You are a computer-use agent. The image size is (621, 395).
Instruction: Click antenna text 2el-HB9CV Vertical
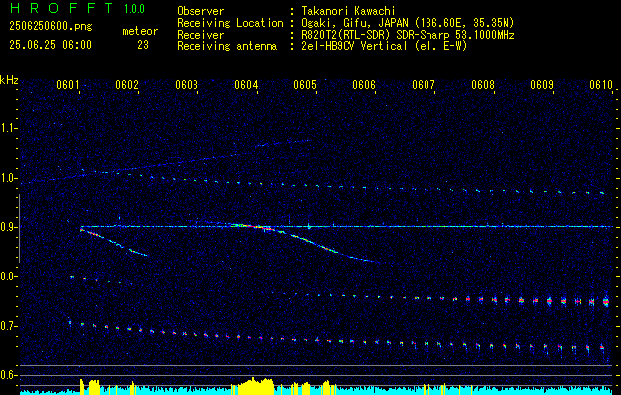354,46
